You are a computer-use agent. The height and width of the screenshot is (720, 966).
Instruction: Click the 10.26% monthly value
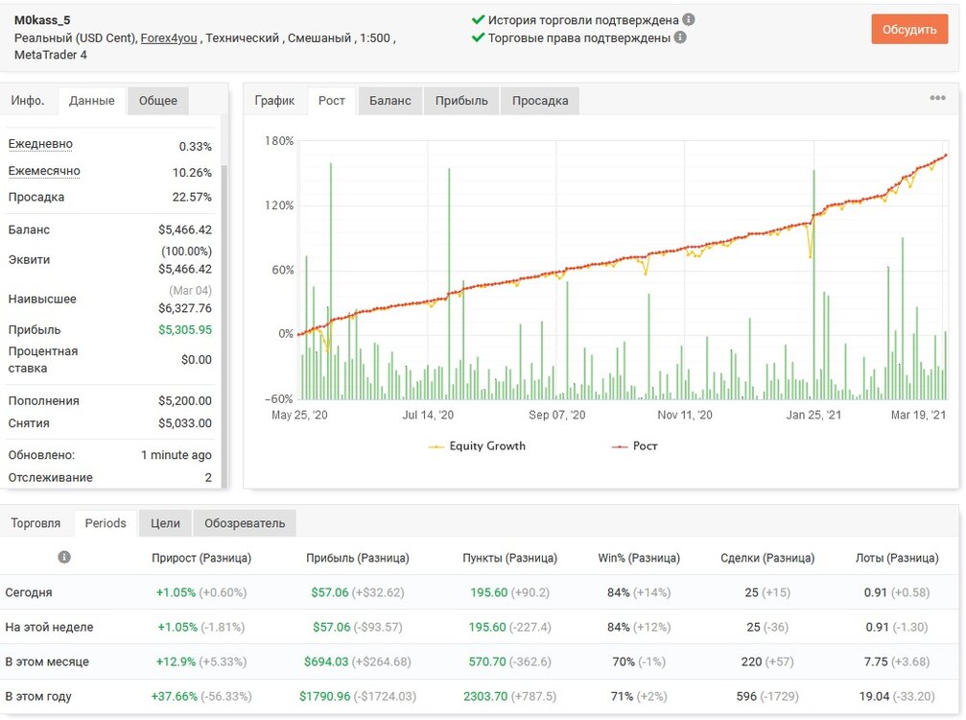192,173
